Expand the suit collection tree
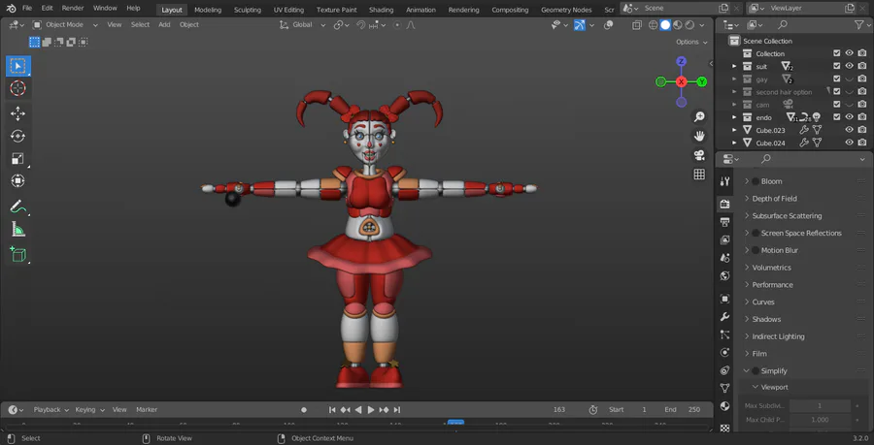874x445 pixels. point(734,66)
